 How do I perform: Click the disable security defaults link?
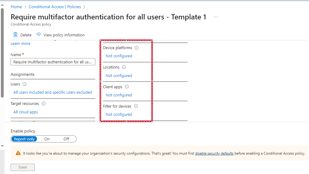point(214,153)
